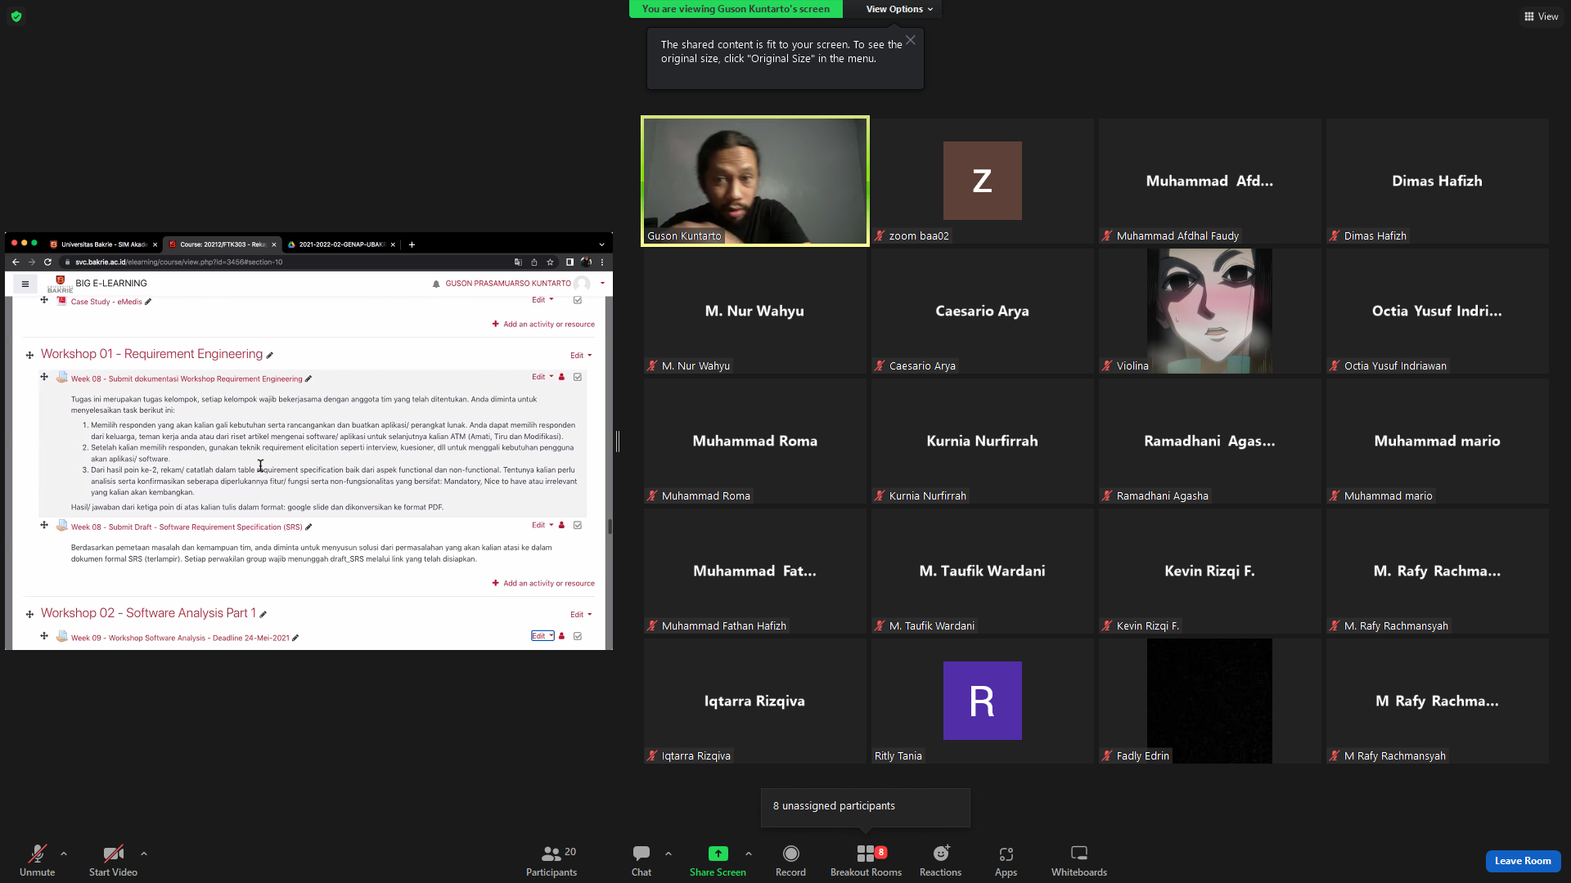Image resolution: width=1571 pixels, height=883 pixels.
Task: Unmute the microphone in Zoom toolbar
Action: [37, 860]
